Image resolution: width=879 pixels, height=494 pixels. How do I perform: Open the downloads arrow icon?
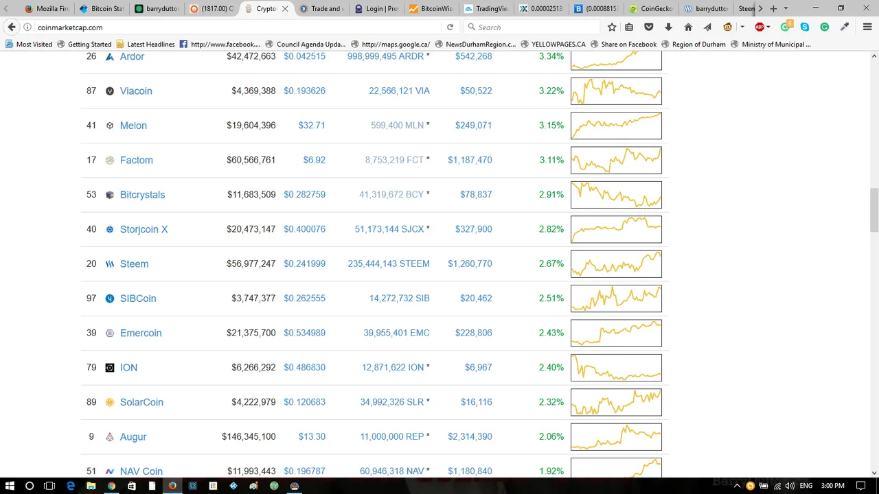coord(669,27)
